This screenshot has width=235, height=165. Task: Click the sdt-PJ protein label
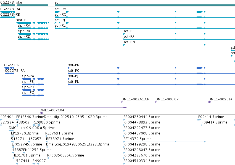(x=73, y=76)
